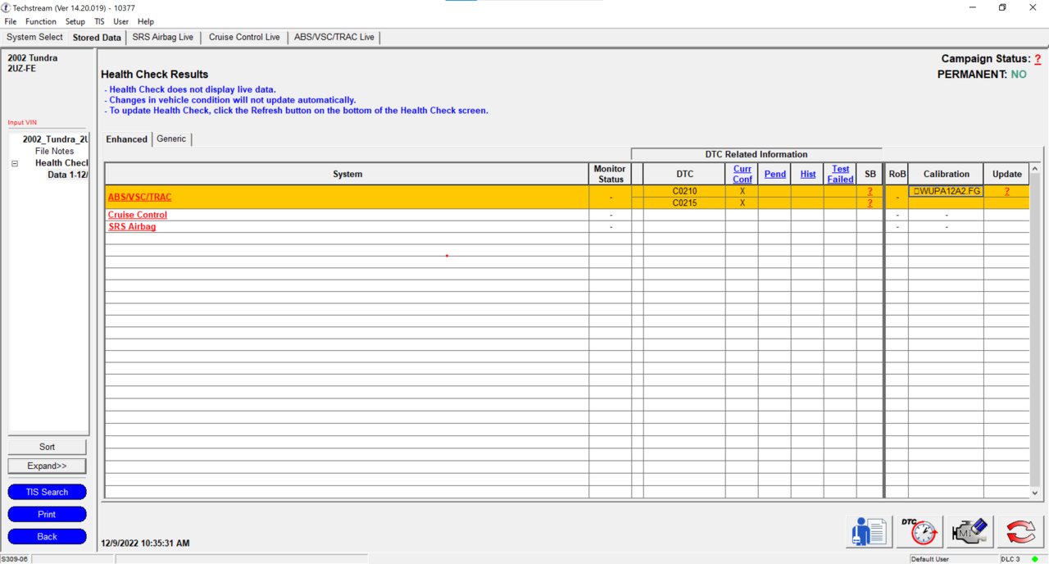Click the Sort button
Image resolution: width=1049 pixels, height=564 pixels.
coord(47,447)
